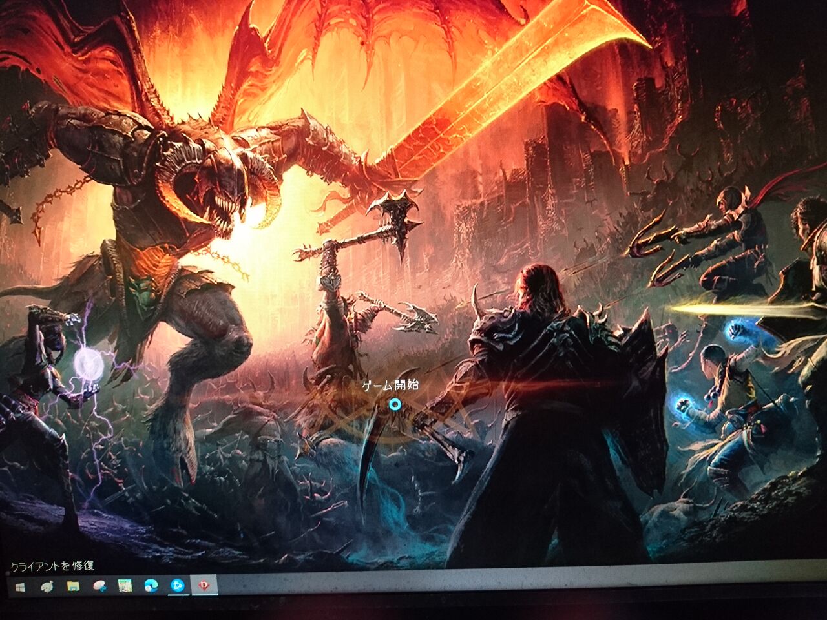The height and width of the screenshot is (620, 827).
Task: Open the green square picture taskbar app
Action: pos(125,586)
